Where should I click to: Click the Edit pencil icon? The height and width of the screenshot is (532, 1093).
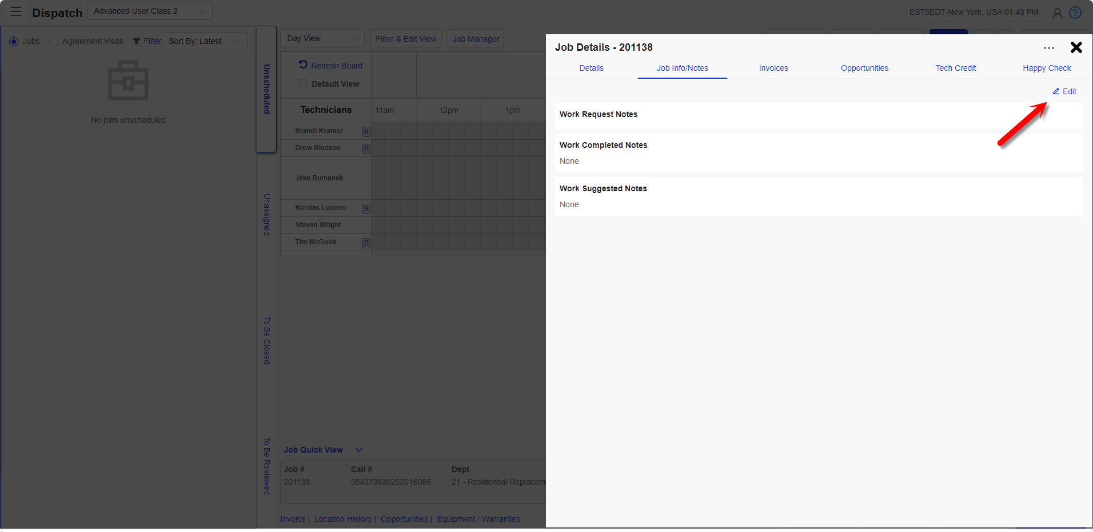[x=1056, y=91]
